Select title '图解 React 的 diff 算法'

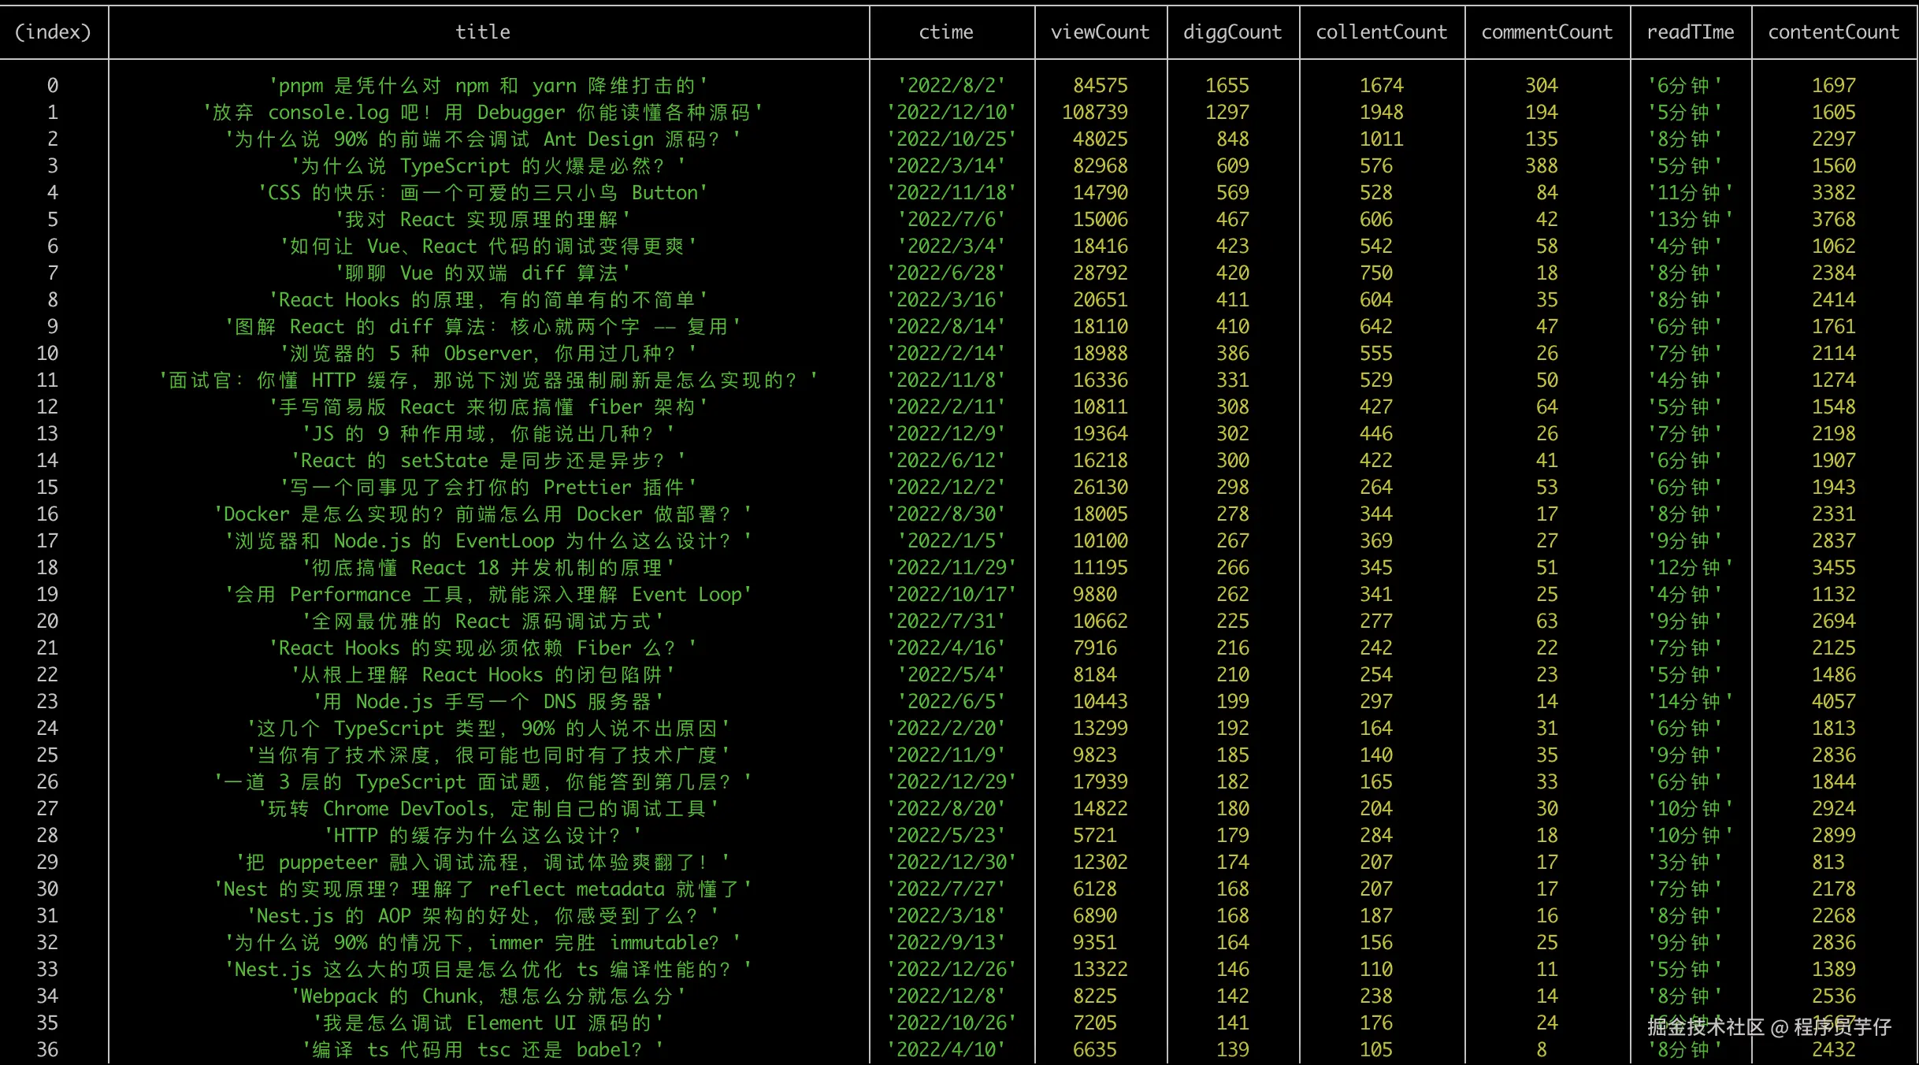click(x=483, y=327)
